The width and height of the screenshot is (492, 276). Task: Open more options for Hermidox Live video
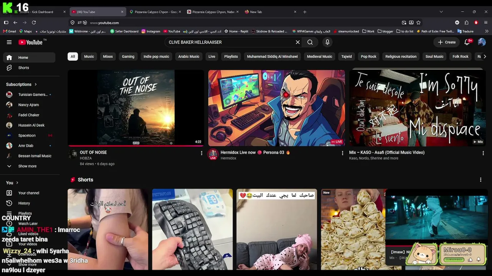[x=342, y=153]
